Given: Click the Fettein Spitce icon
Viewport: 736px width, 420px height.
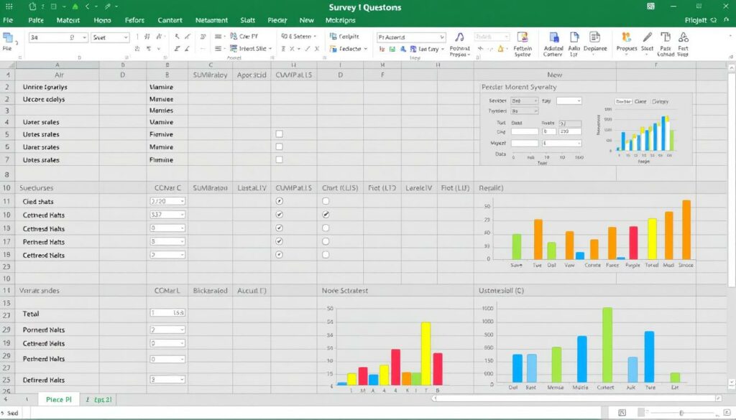Looking at the screenshot, I should pyautogui.click(x=523, y=37).
